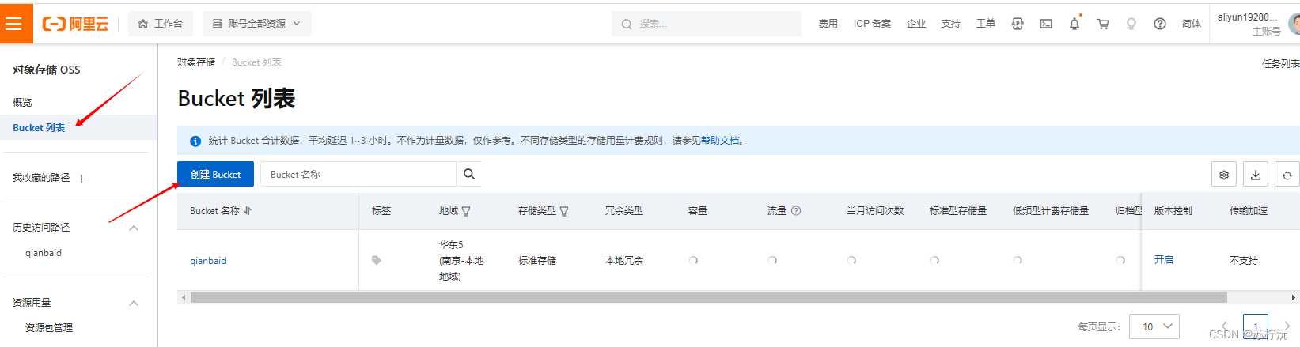
Task: Open the 工单 menu
Action: coord(986,24)
